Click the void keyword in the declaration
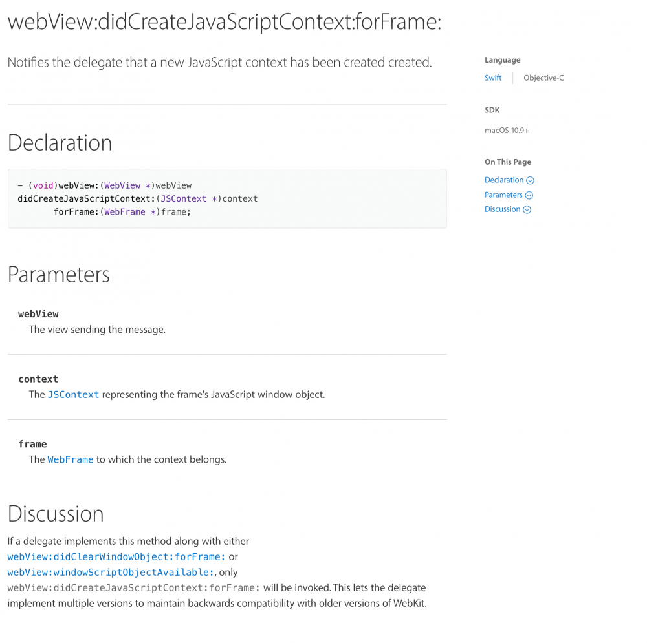Viewport: 647px width, 643px height. 43,185
